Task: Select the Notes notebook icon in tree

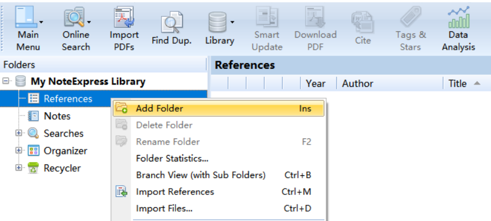Action: 33,116
